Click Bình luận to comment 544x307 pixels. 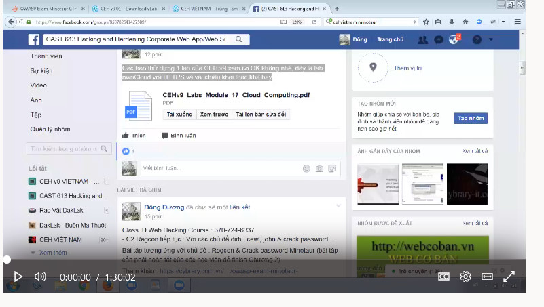(179, 136)
